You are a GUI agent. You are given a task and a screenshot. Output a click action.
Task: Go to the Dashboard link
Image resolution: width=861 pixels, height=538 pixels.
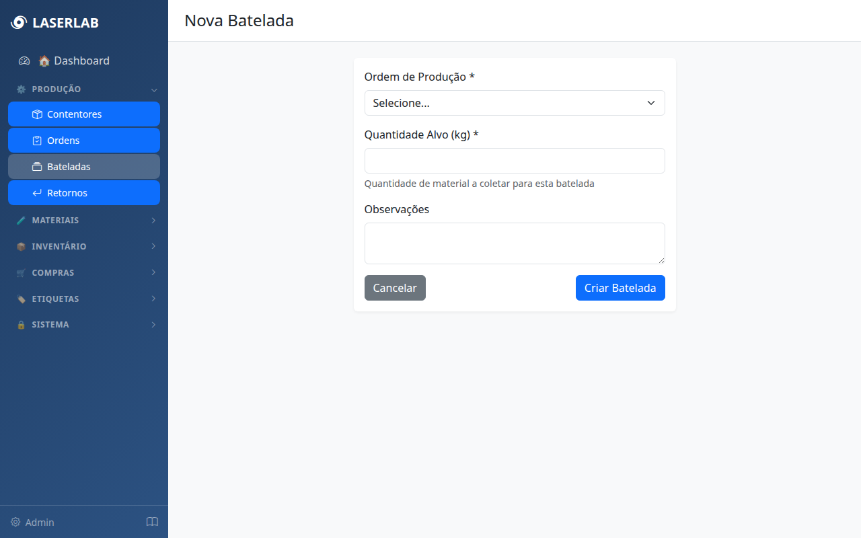(x=81, y=61)
